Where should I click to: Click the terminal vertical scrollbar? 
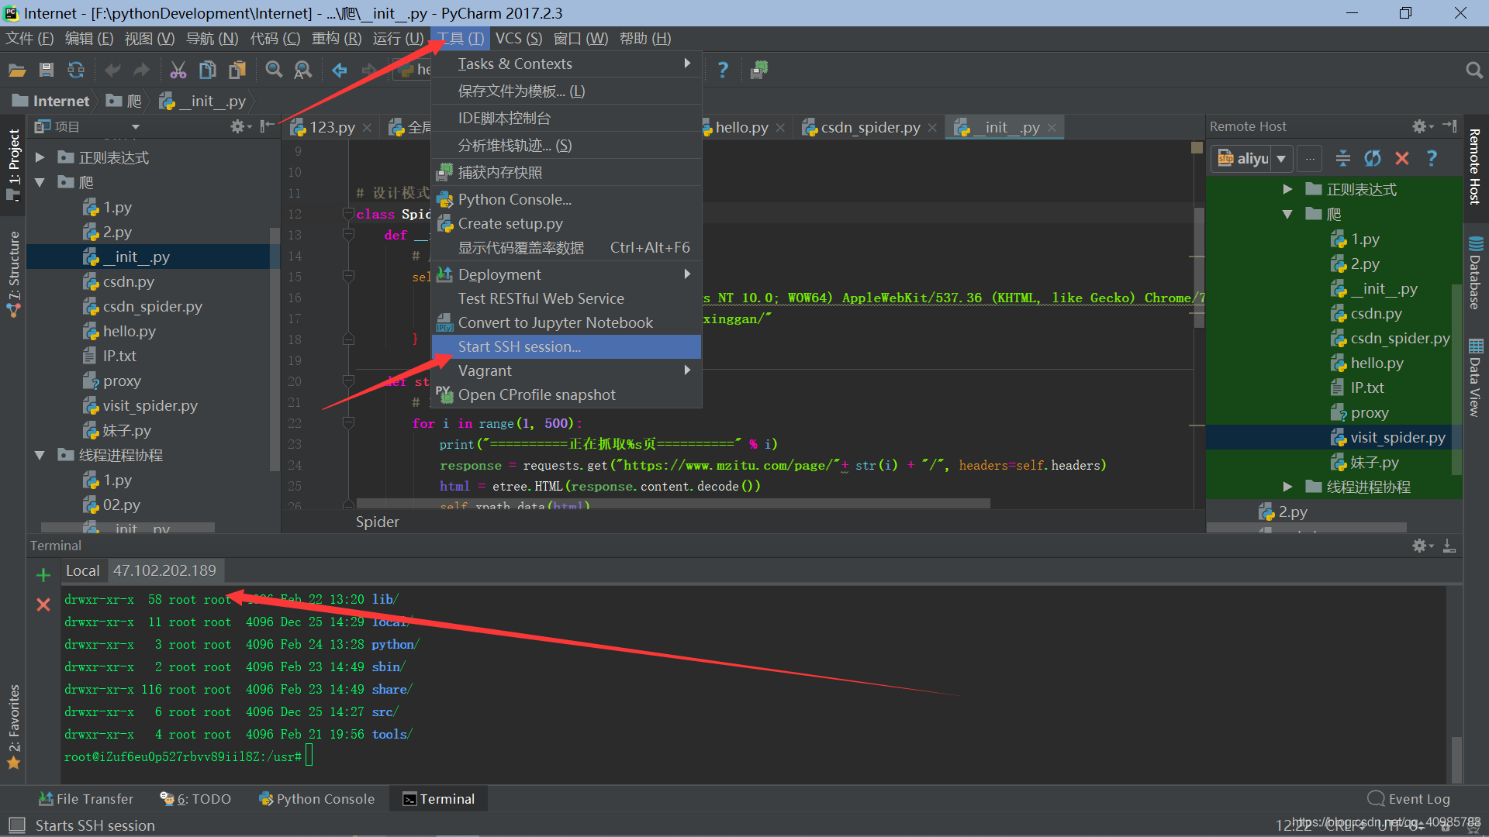[1456, 759]
